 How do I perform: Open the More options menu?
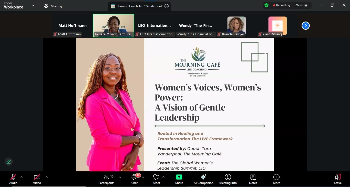(276, 179)
